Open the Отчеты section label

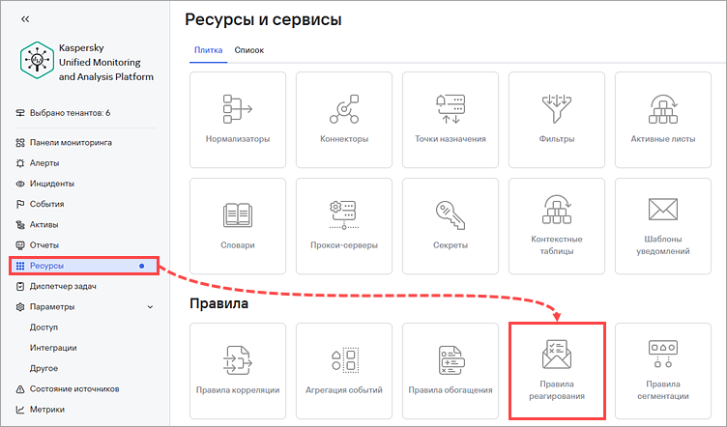[44, 245]
